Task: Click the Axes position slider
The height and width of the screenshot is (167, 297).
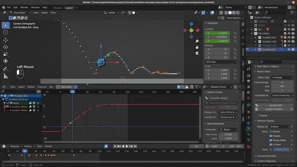Action: pyautogui.click(x=282, y=149)
